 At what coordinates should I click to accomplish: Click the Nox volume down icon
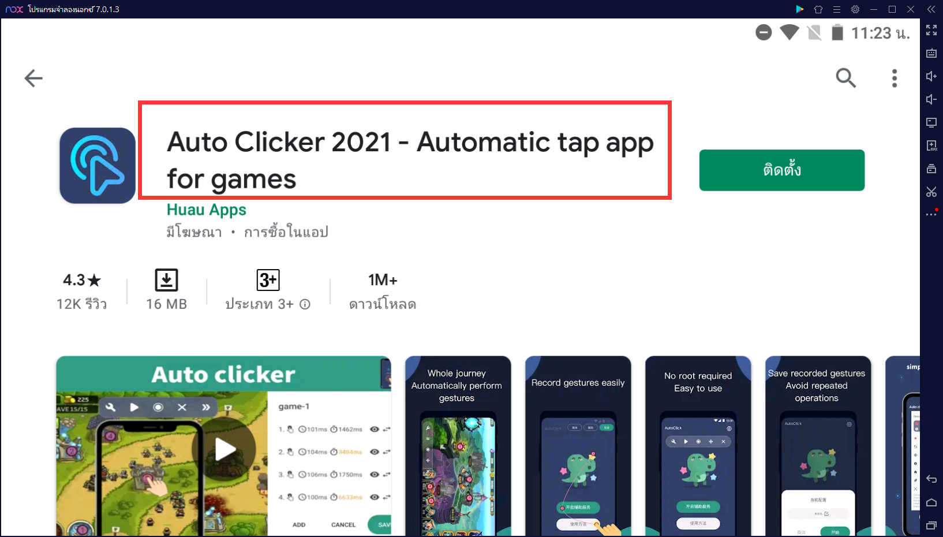pos(931,99)
